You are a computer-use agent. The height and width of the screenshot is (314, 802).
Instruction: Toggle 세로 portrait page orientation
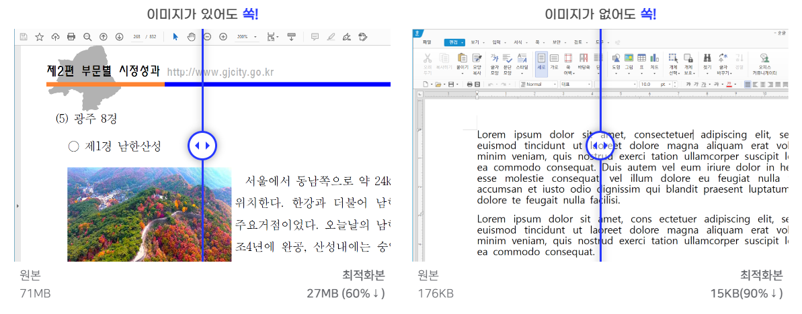(541, 62)
